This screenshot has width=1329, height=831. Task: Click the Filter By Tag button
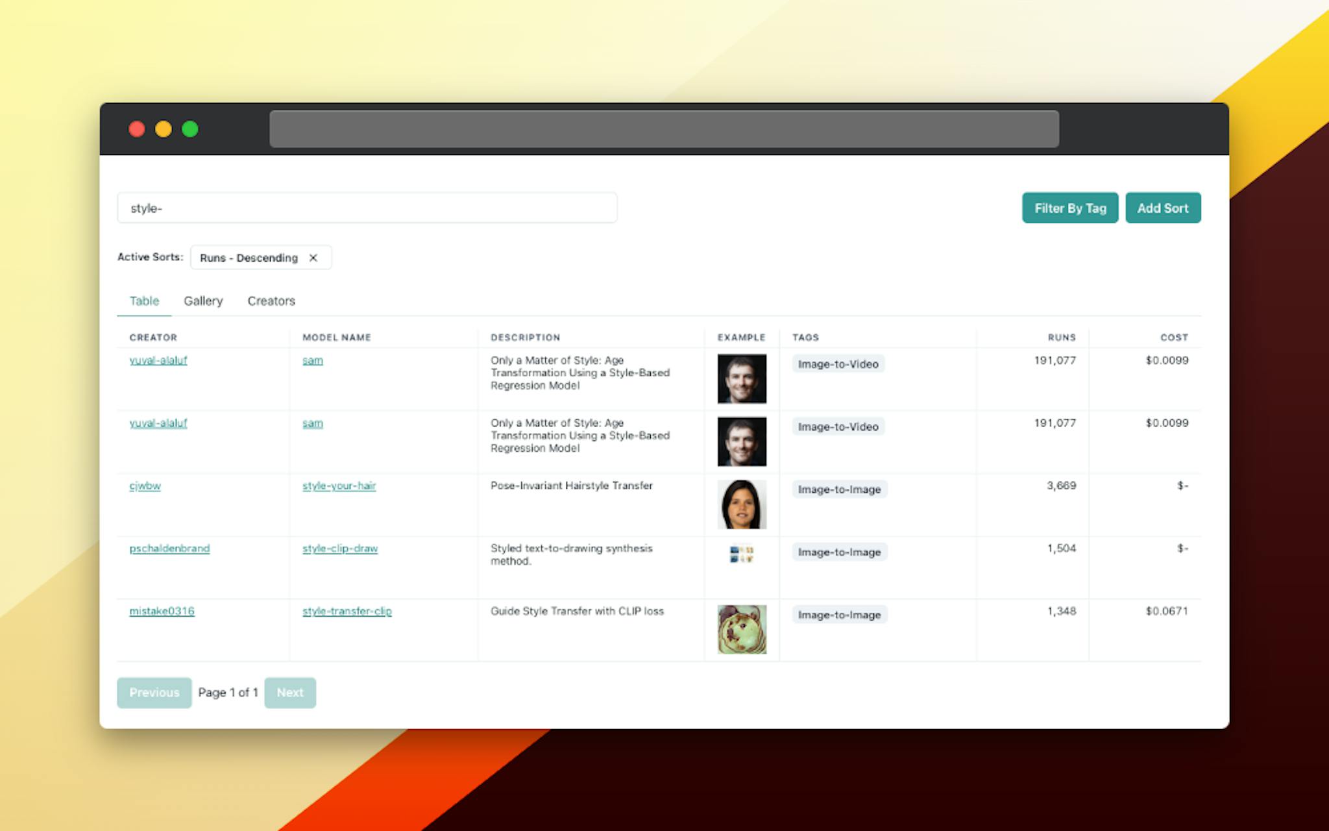[x=1069, y=208]
